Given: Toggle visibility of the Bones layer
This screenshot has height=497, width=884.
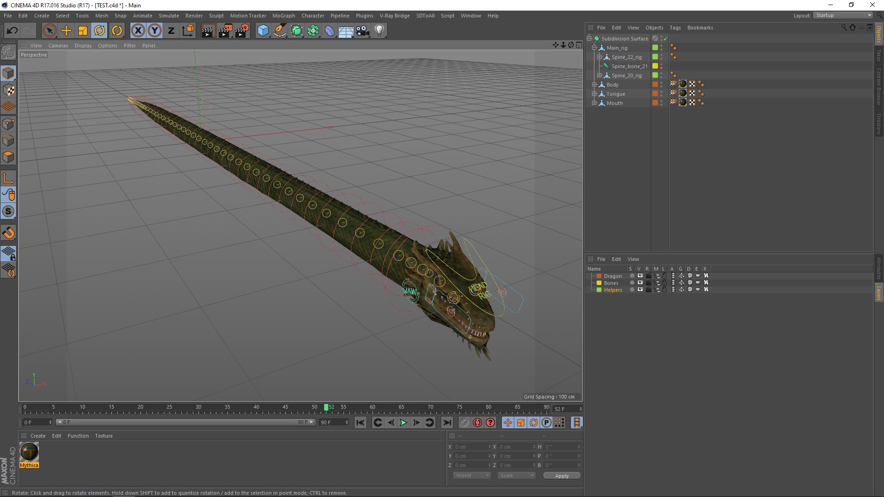Looking at the screenshot, I should click(640, 283).
